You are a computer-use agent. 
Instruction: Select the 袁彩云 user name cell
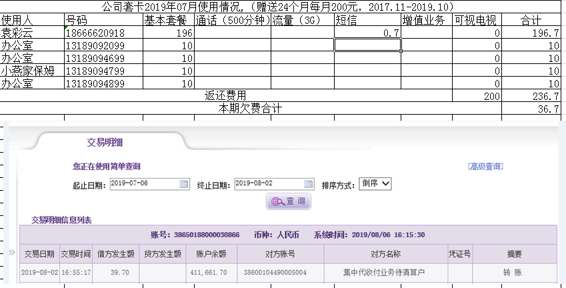click(x=32, y=33)
